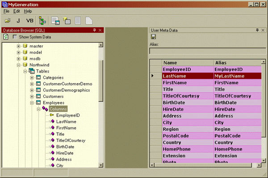Expand the master database node
Image resolution: width=268 pixels, height=178 pixels.
pyautogui.click(x=18, y=46)
